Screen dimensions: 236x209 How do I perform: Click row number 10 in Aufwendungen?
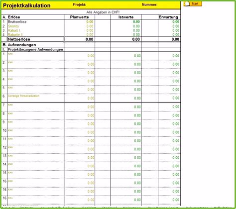[x=4, y=130]
